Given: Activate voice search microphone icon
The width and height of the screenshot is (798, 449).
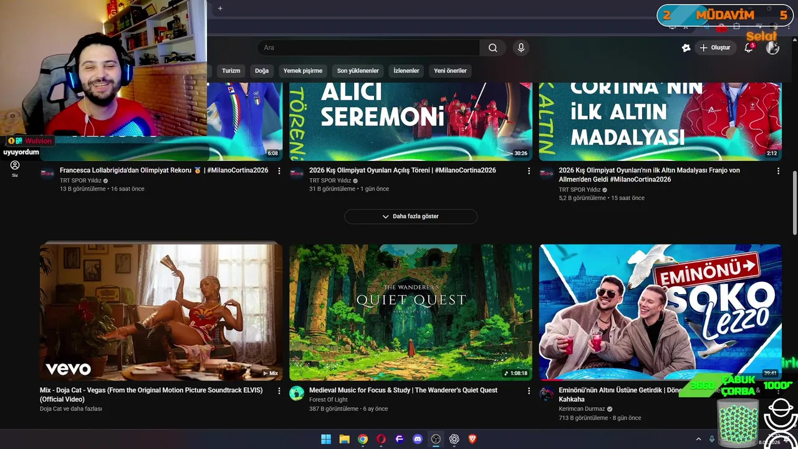Looking at the screenshot, I should [x=521, y=47].
